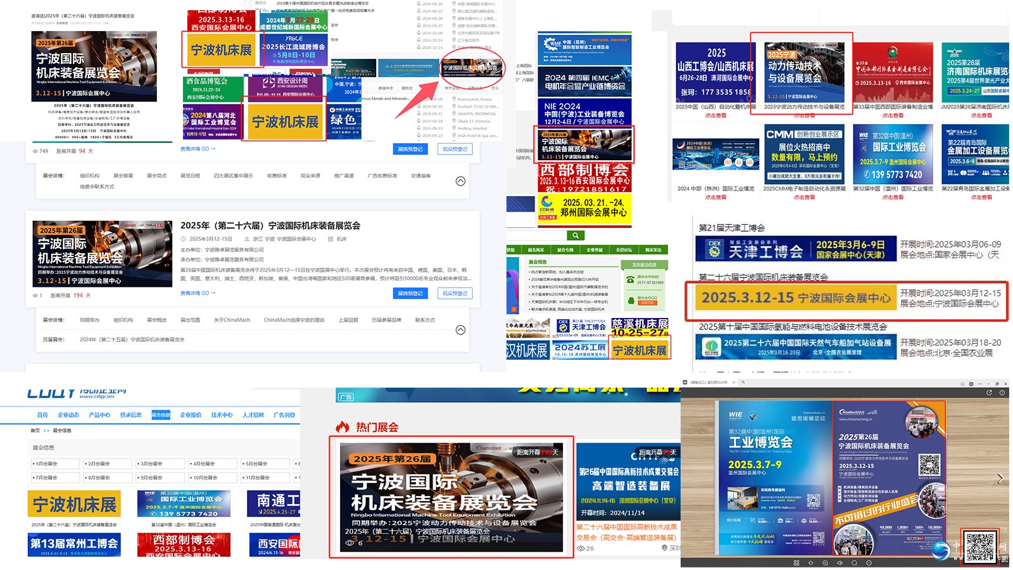1013x570 pixels.
Task: Open 展览日程 detail tab
Action: coord(190,175)
